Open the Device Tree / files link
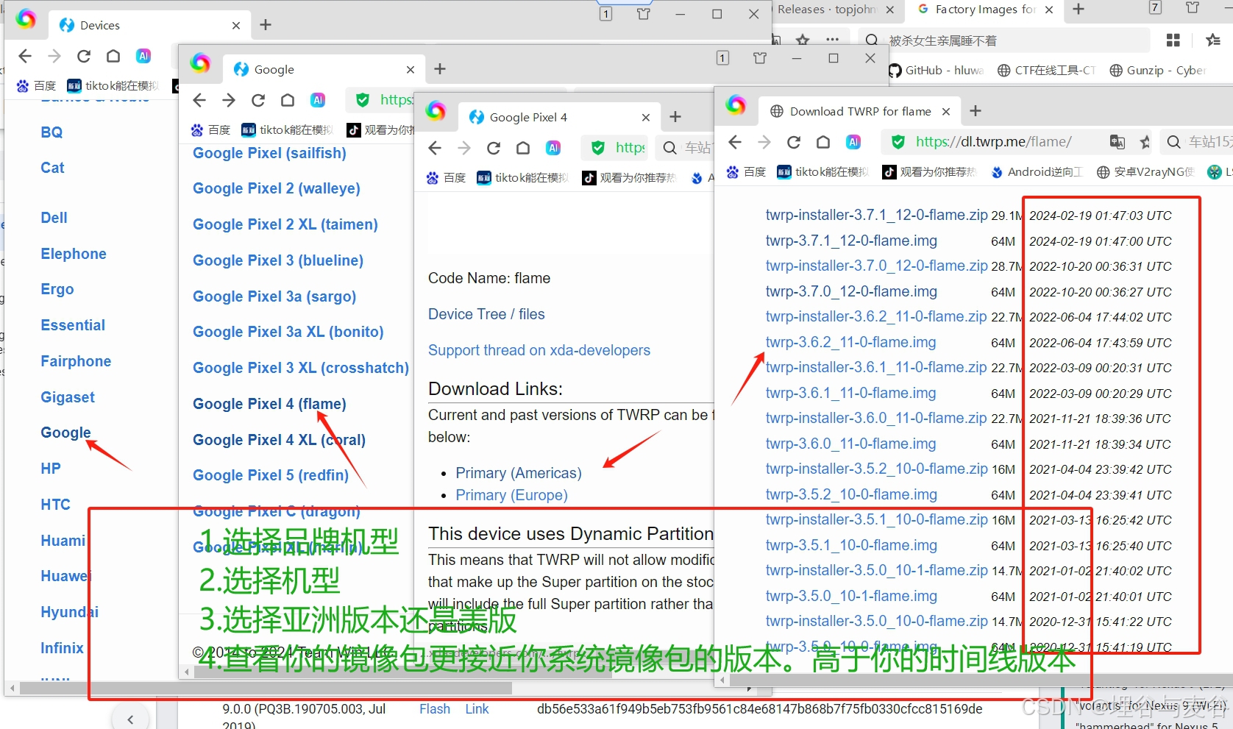 [486, 314]
